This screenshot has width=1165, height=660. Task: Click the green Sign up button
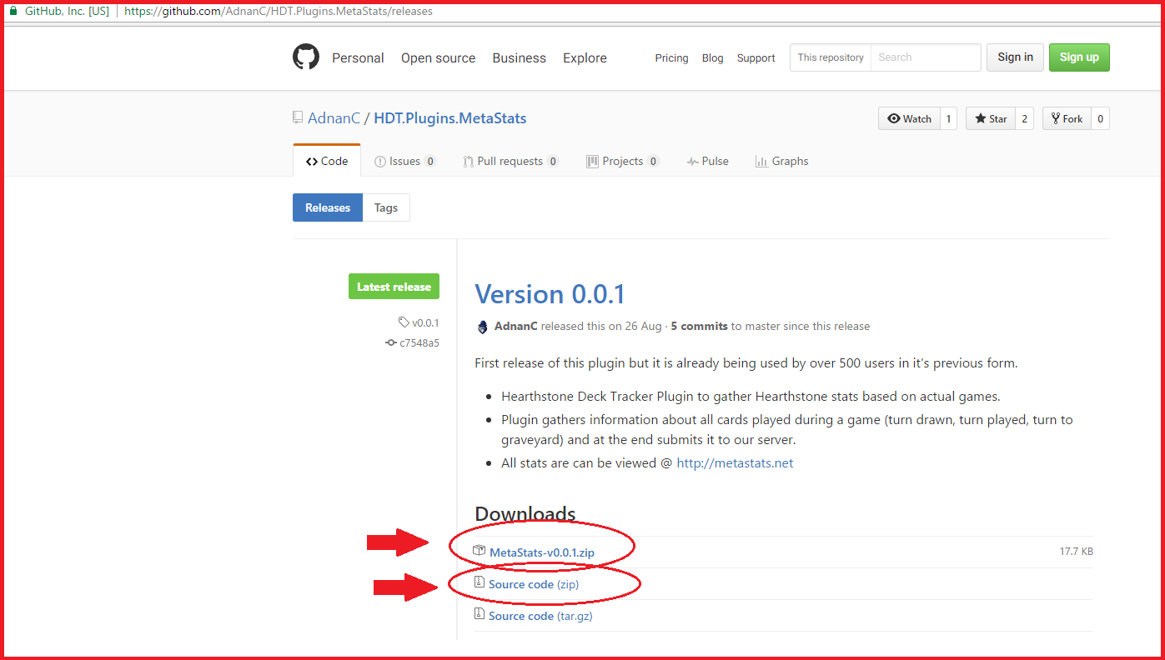pyautogui.click(x=1079, y=57)
